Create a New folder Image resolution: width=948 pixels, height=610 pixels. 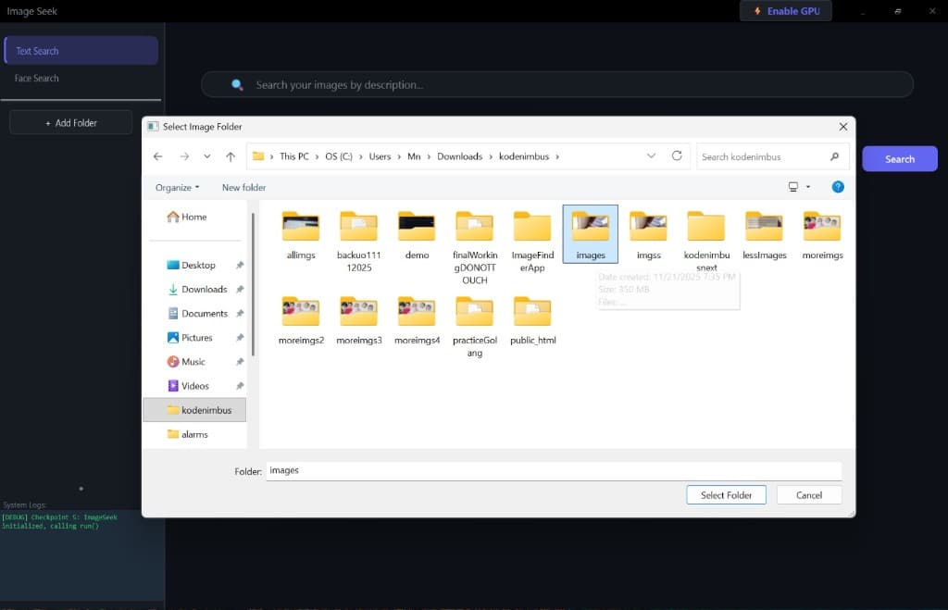243,187
